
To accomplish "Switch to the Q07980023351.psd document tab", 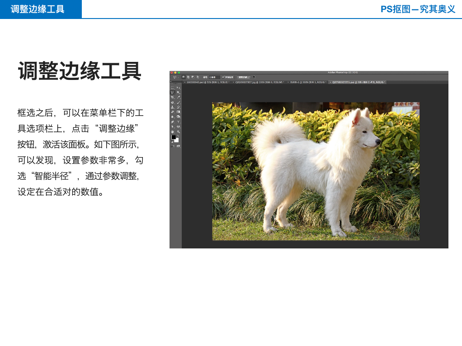I will tap(358, 82).
